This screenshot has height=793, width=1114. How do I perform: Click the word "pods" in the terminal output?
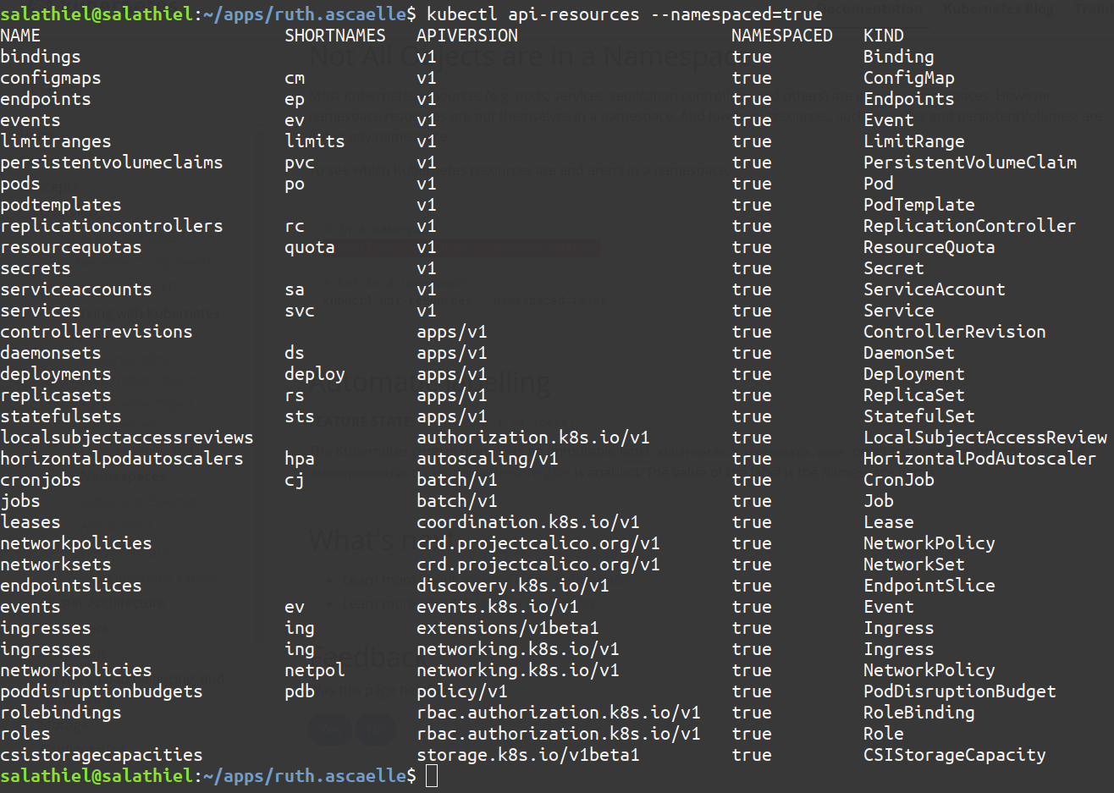click(x=19, y=184)
